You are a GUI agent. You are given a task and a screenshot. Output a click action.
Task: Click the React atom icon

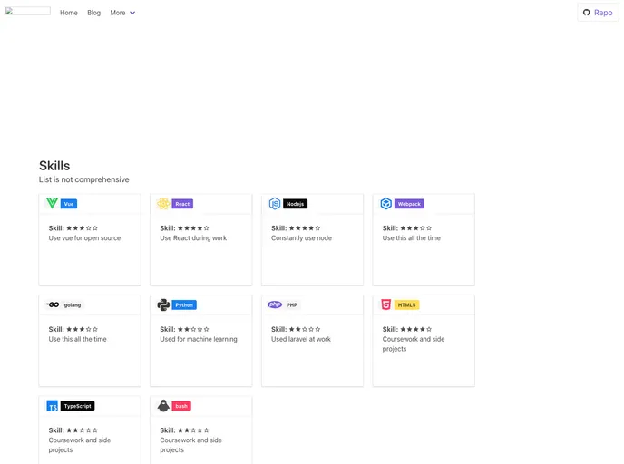[163, 203]
